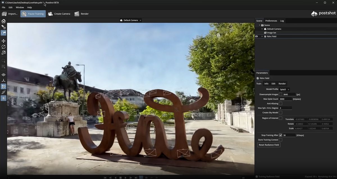
Task: Toggle the sparse point cloud display icon
Action: [3, 92]
